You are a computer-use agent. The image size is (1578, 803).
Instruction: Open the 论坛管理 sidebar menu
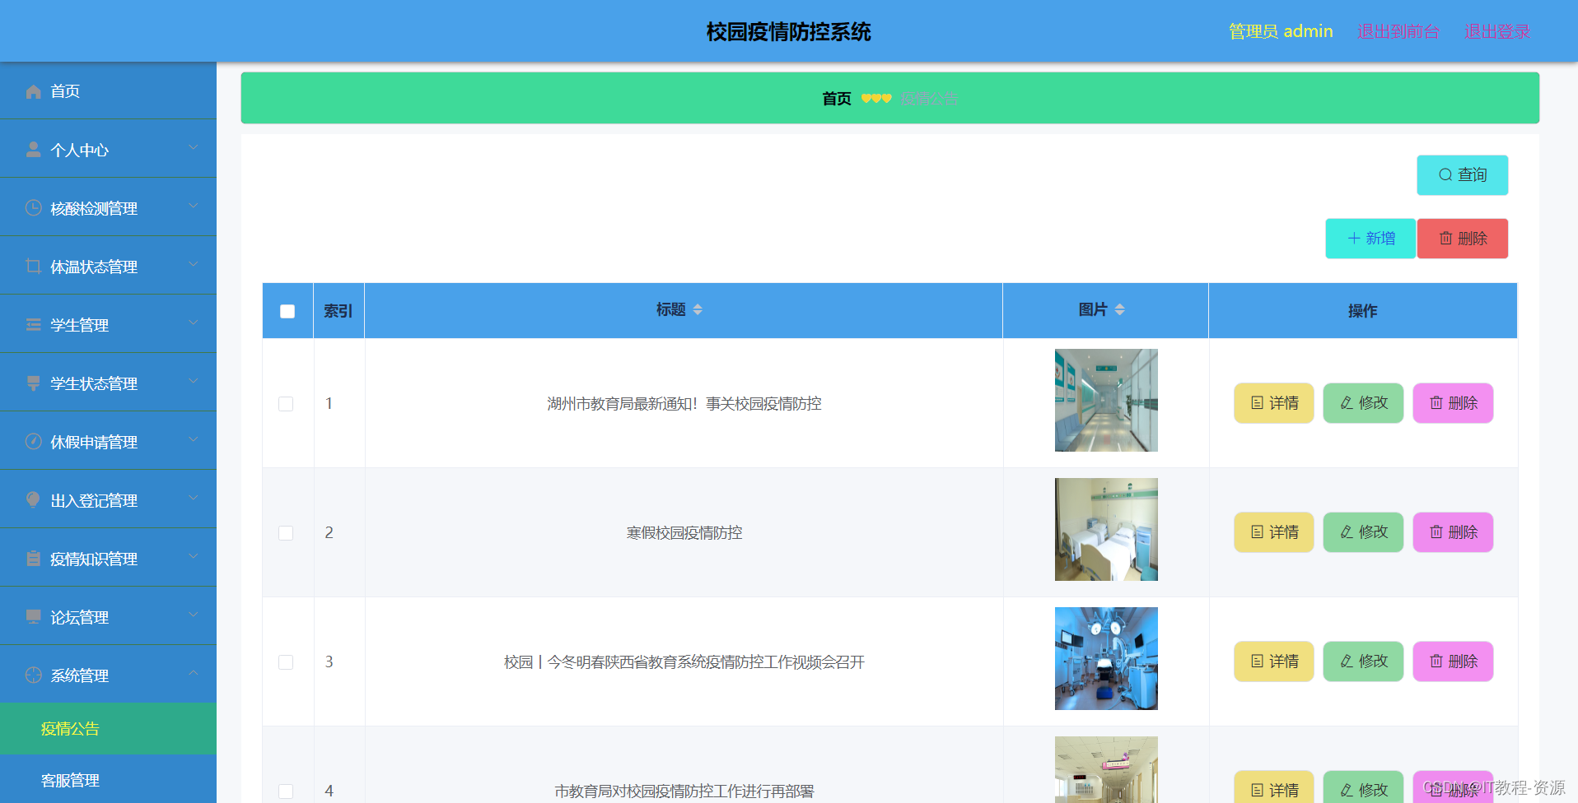click(x=108, y=616)
